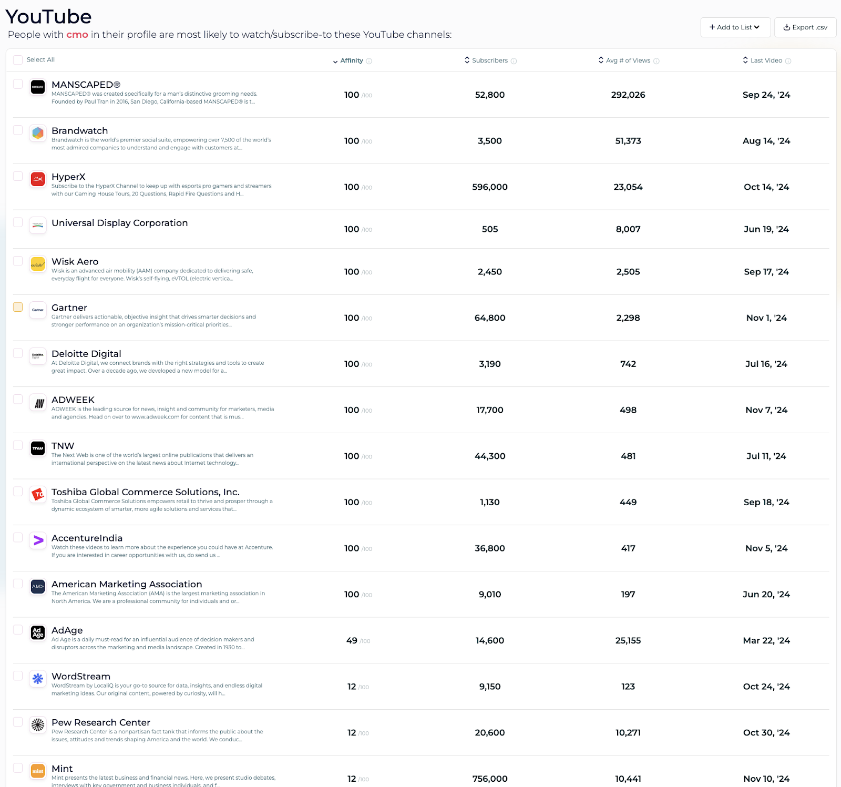This screenshot has width=841, height=787.
Task: Click the highlighted cmo keyword in subtitle
Action: click(77, 35)
